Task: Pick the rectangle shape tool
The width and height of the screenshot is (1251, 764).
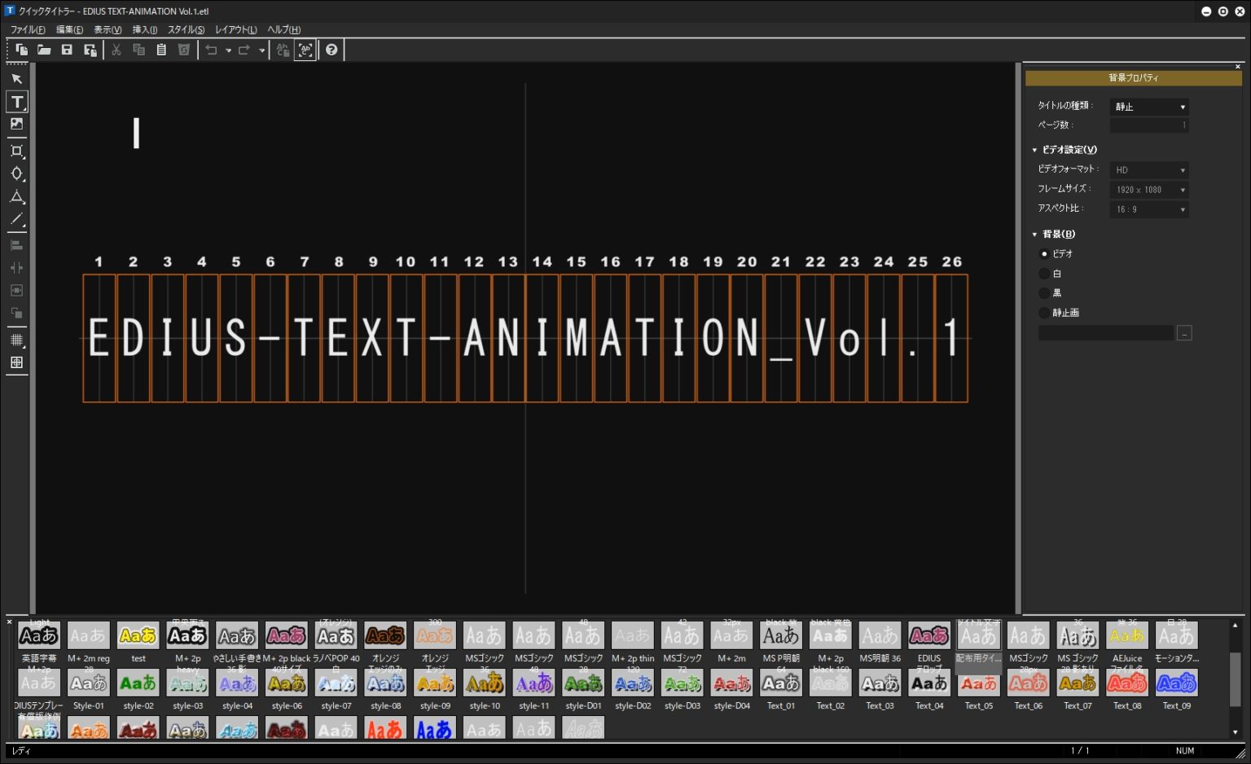Action: tap(16, 151)
